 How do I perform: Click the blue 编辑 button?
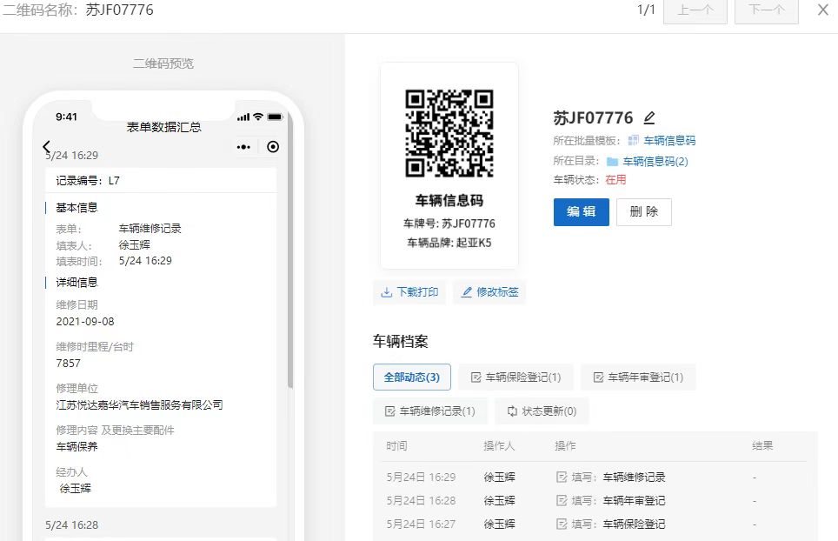point(581,212)
